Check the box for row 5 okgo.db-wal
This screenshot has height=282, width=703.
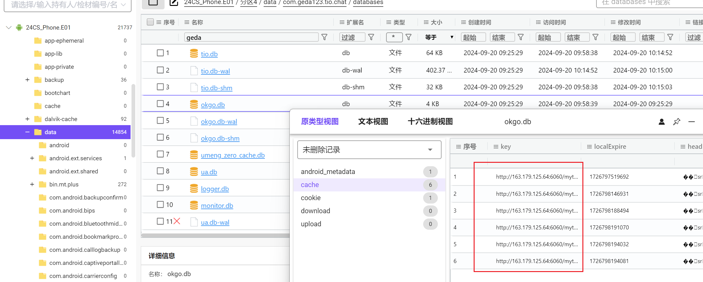160,120
